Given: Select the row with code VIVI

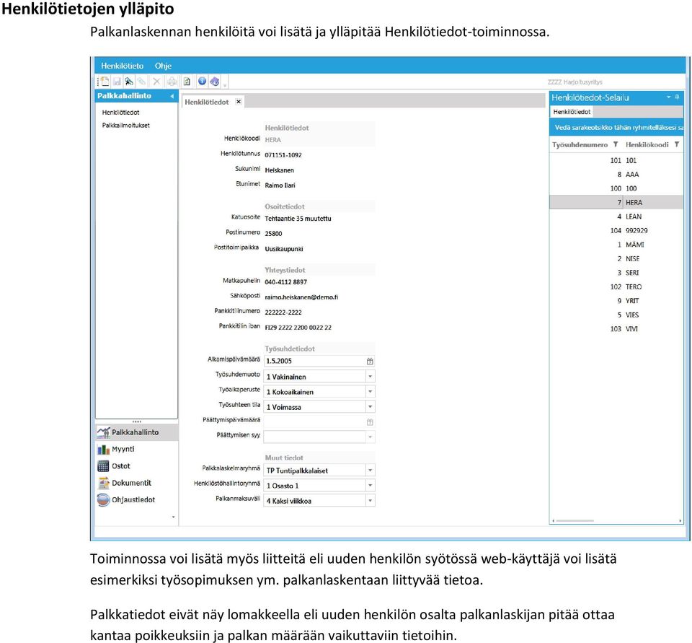Looking at the screenshot, I should pyautogui.click(x=616, y=329).
